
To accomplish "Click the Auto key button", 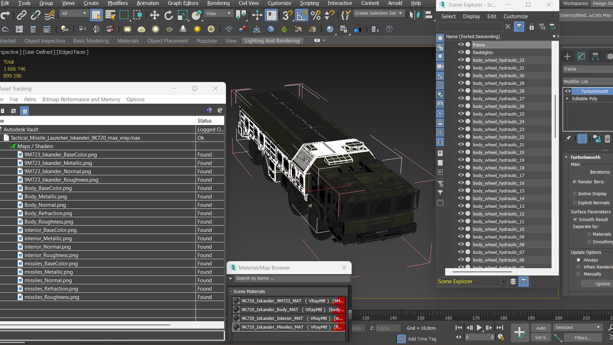I will coord(541,328).
